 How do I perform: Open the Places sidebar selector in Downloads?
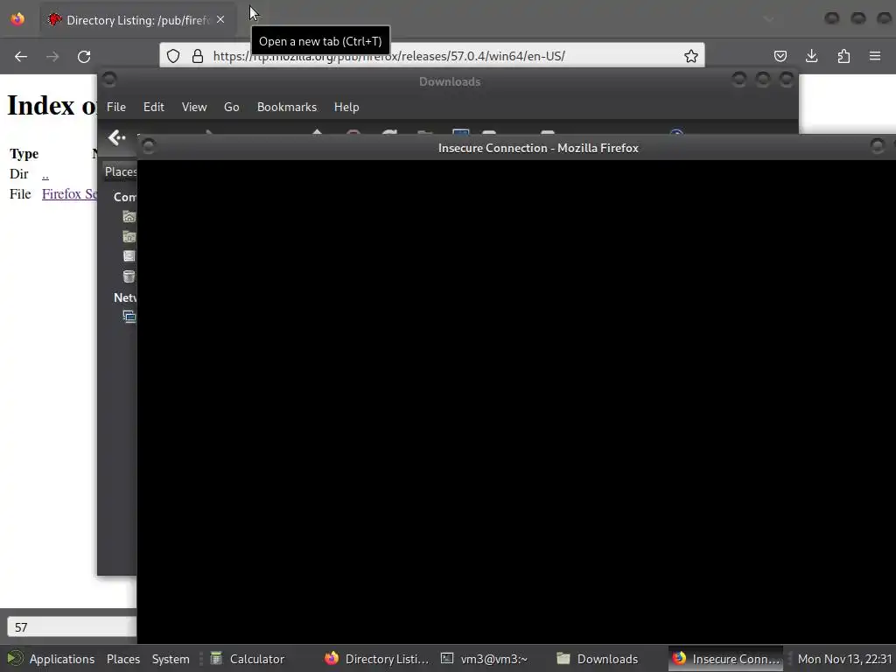(x=120, y=171)
